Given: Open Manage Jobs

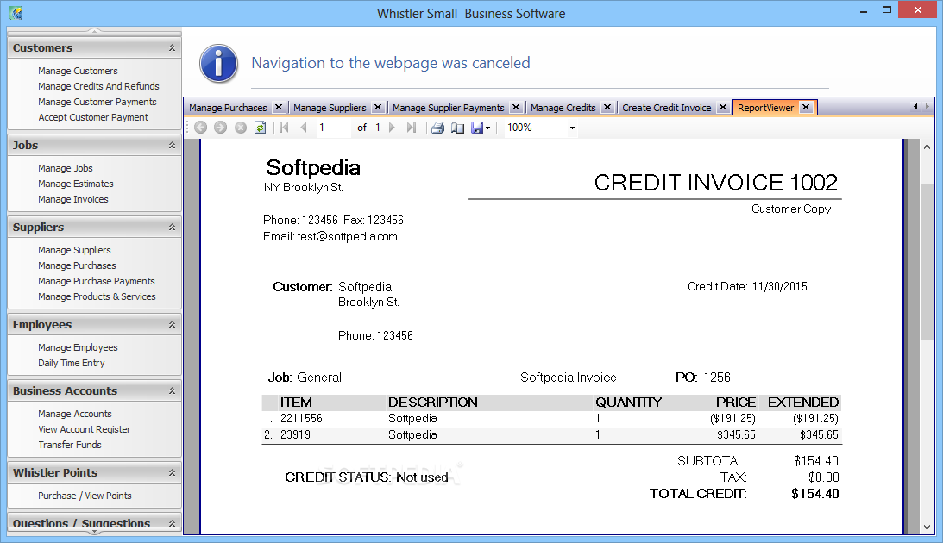Looking at the screenshot, I should point(65,168).
